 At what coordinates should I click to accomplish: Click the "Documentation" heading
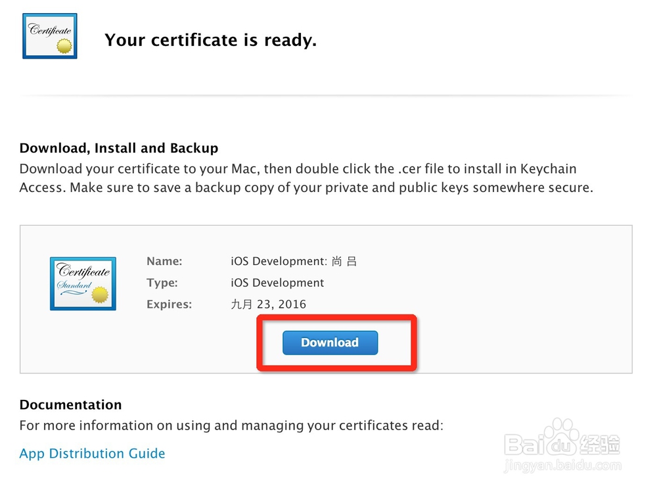[70, 404]
